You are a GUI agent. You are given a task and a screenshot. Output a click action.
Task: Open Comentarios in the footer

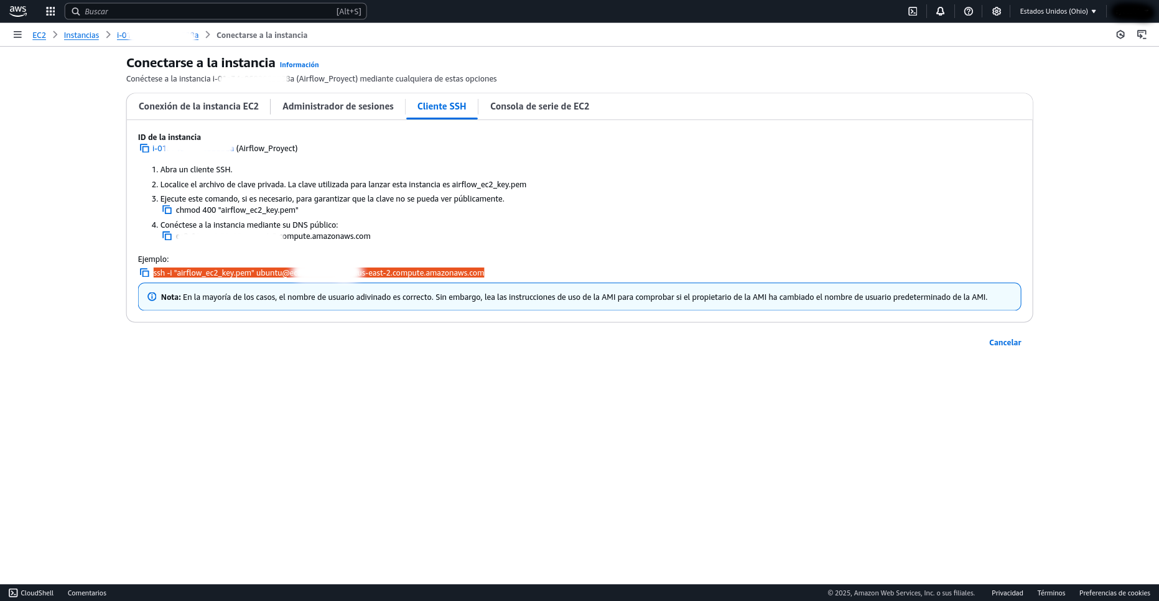tap(87, 593)
